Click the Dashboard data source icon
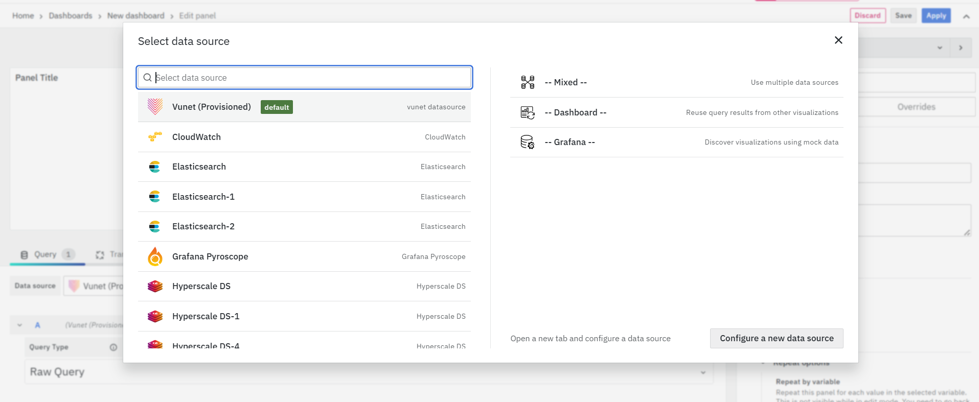Image resolution: width=979 pixels, height=402 pixels. coord(527,112)
